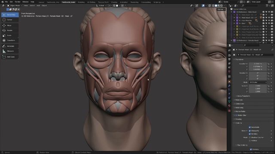Open the Object Data properties tab
Screen dimensions: 275x154
tap(229, 101)
